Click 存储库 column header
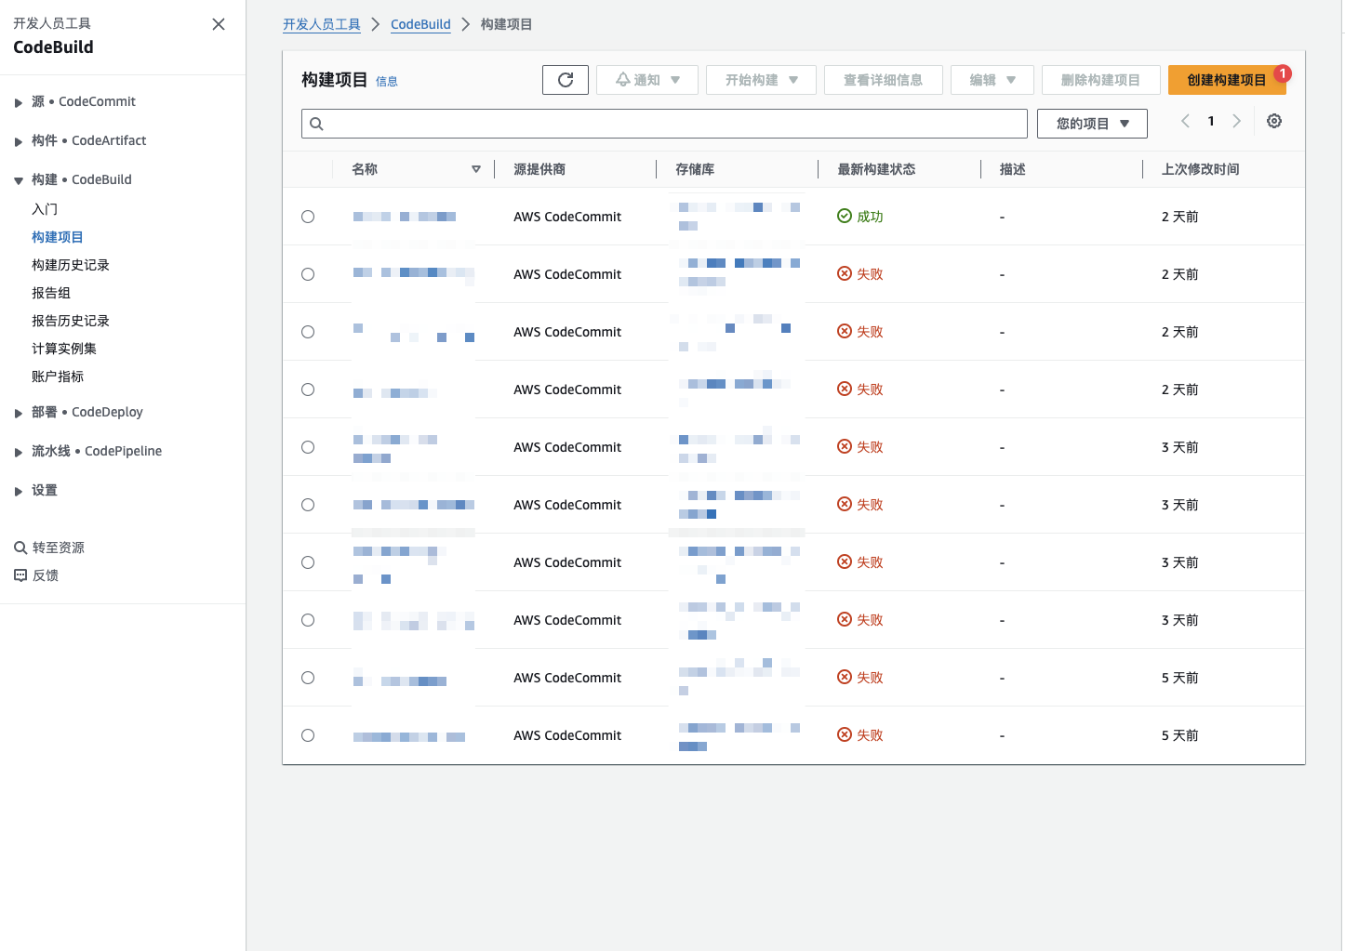 [x=695, y=169]
